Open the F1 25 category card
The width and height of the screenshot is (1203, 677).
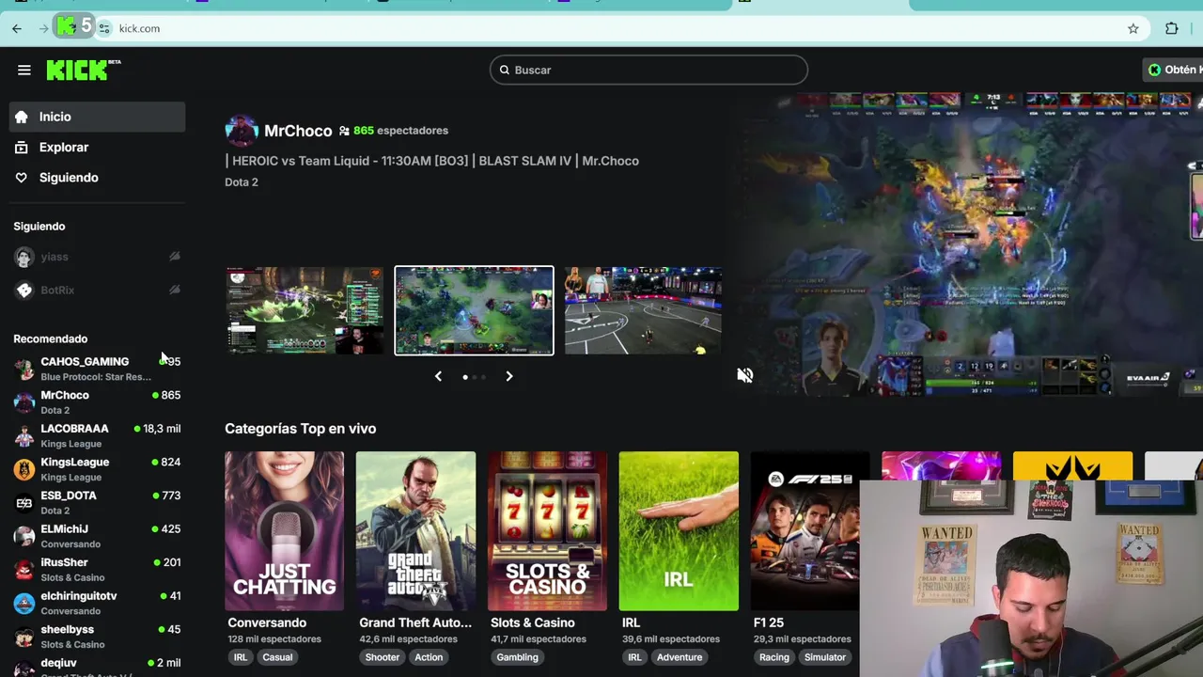(805, 530)
